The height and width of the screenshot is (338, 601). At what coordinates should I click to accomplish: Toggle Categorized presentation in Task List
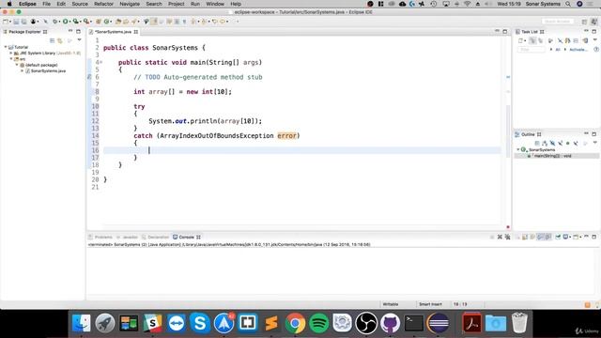[x=532, y=40]
